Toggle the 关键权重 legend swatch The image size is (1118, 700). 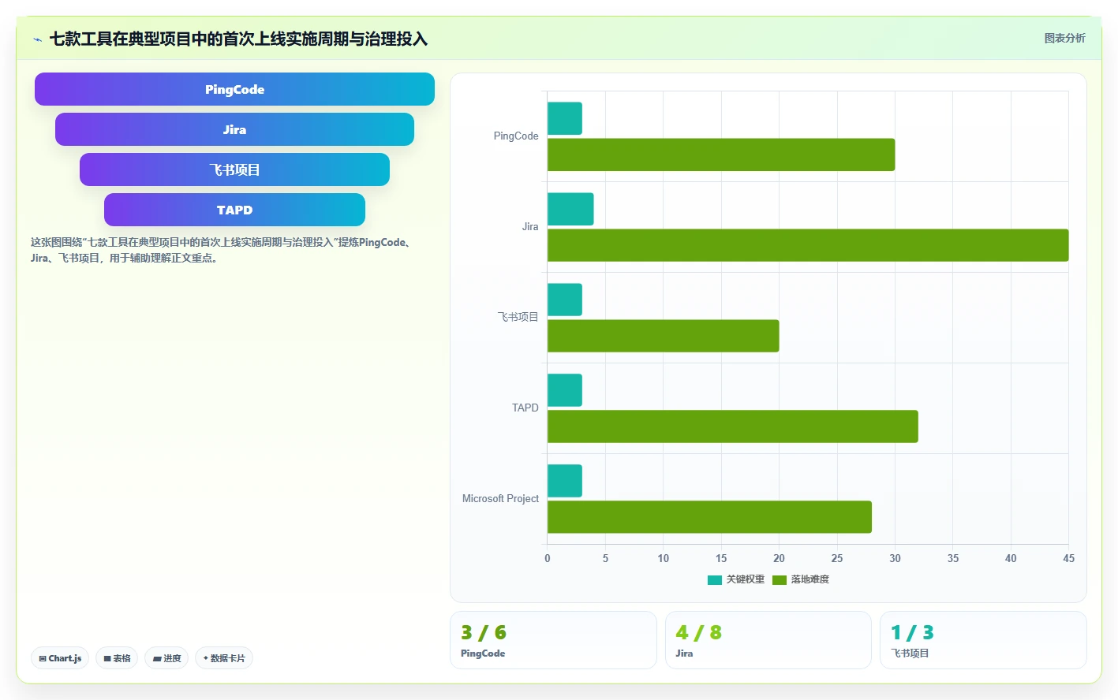click(715, 580)
